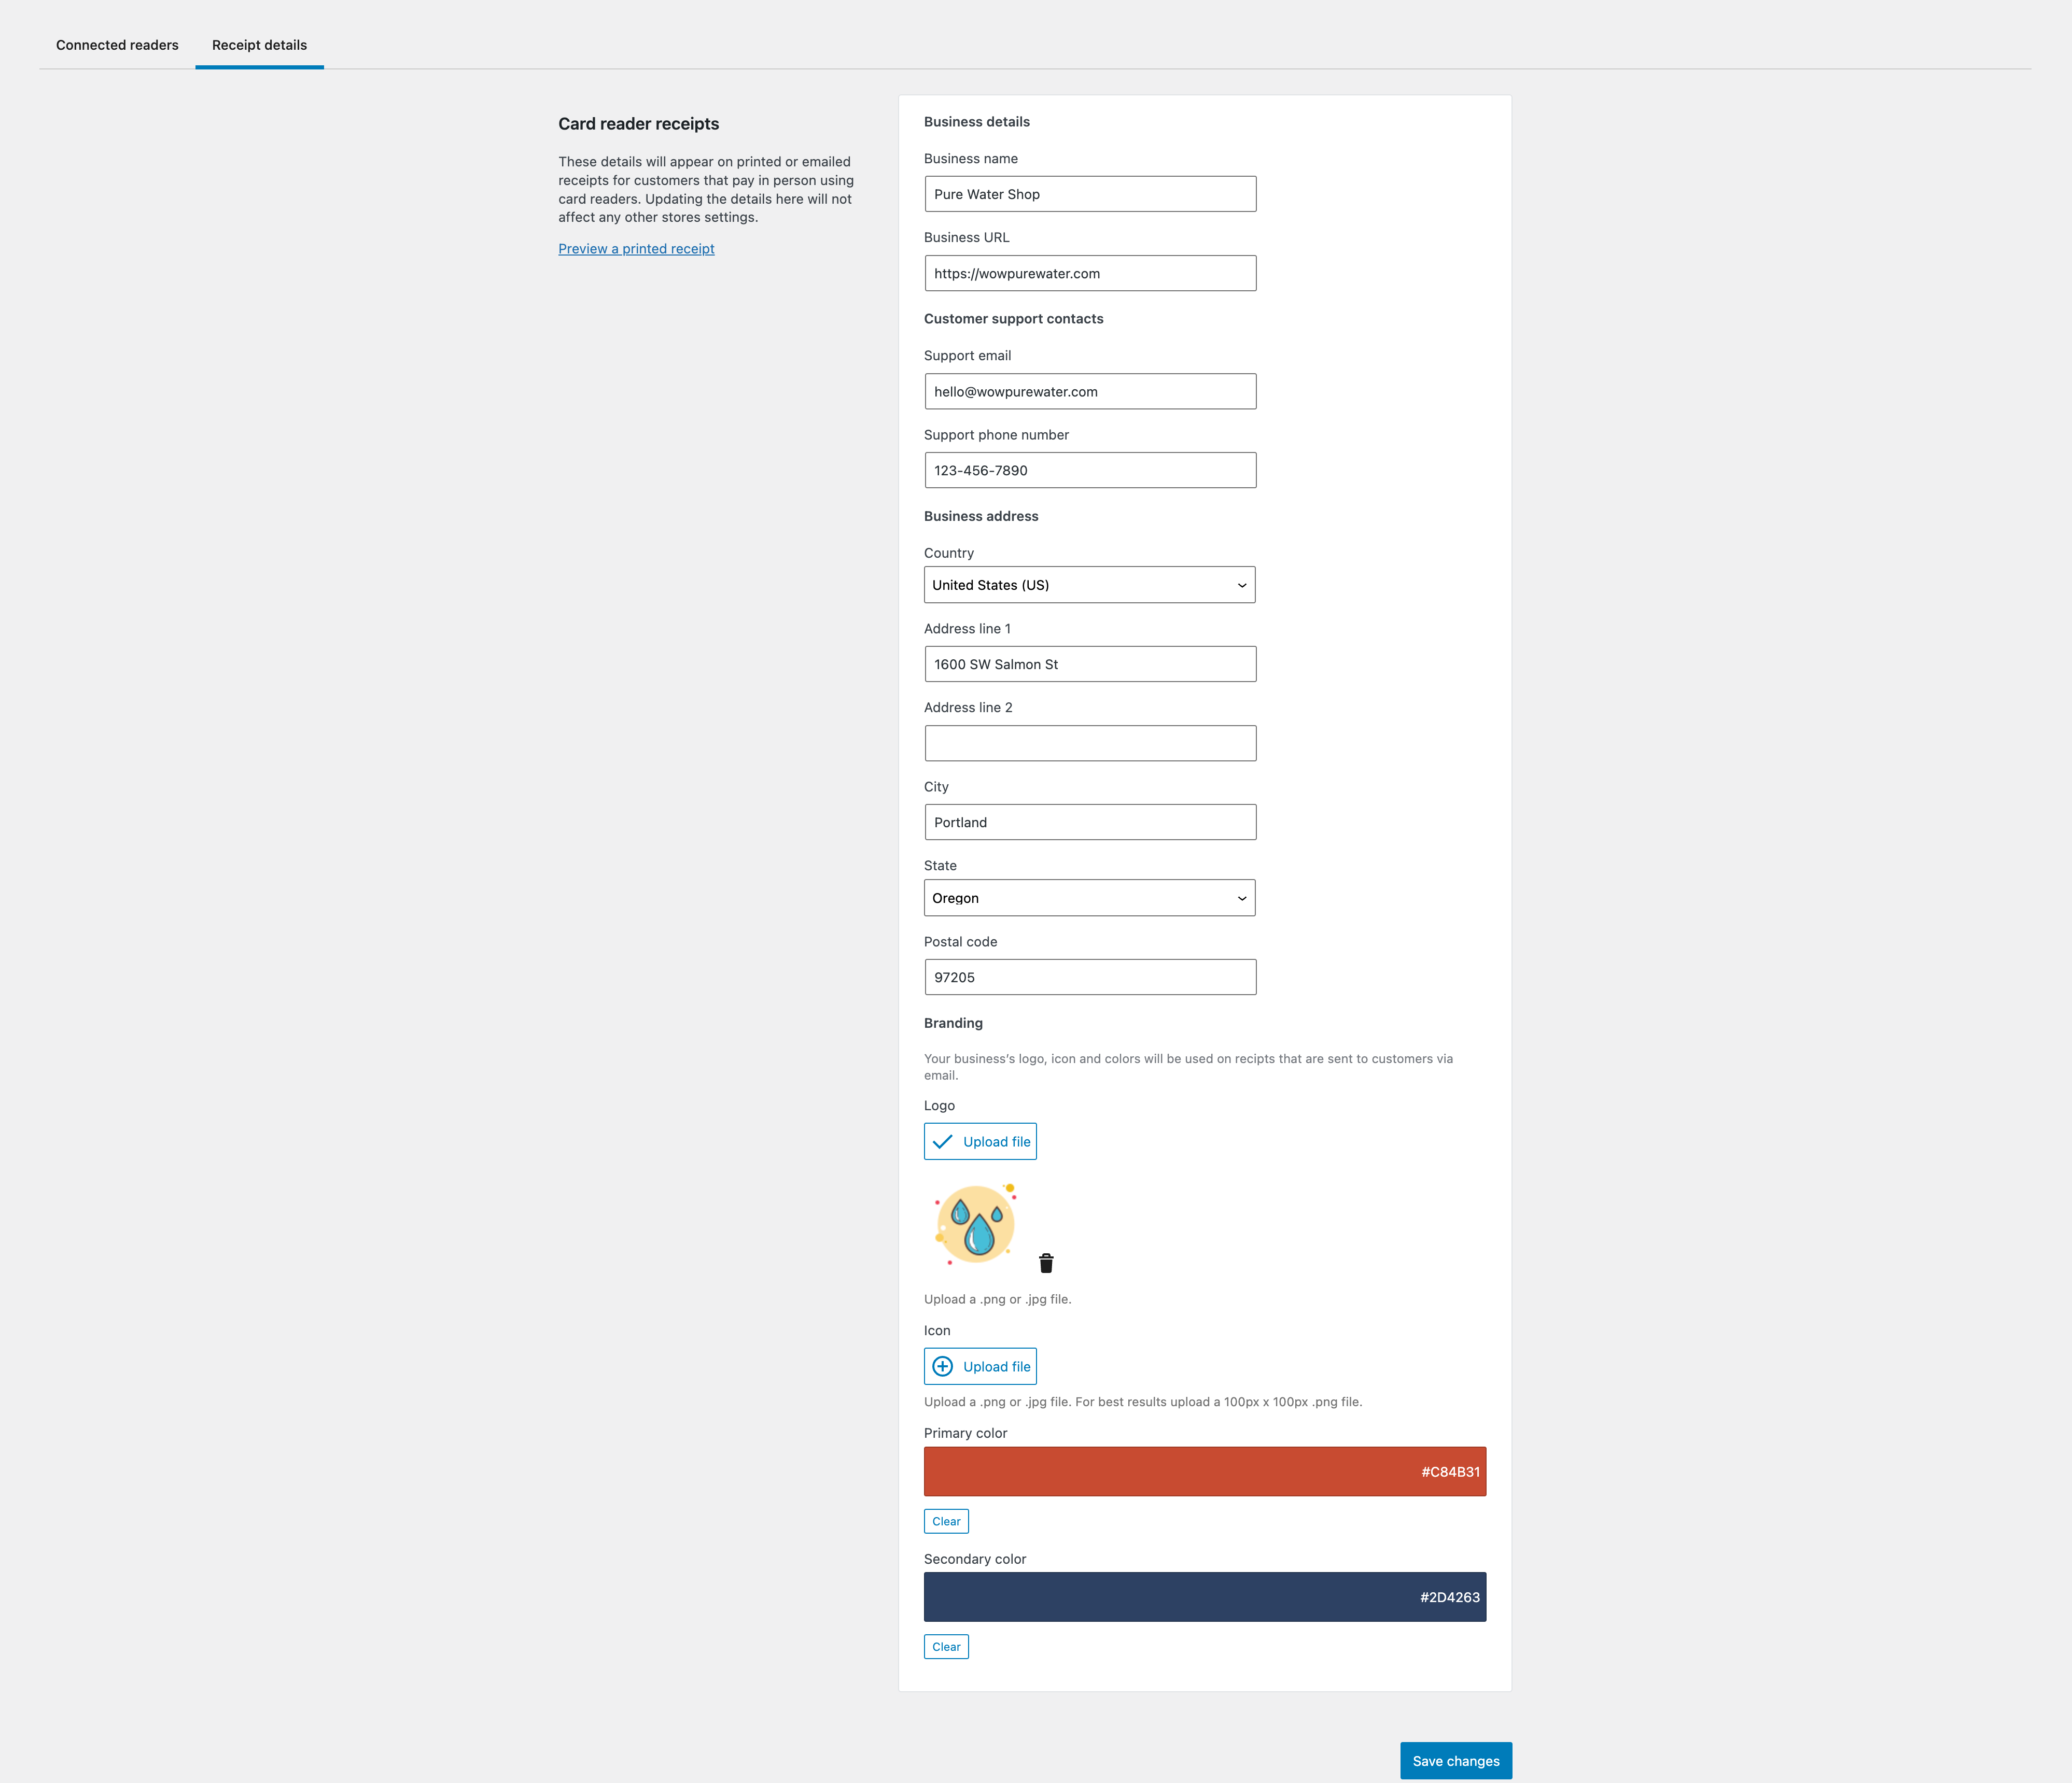Image resolution: width=2072 pixels, height=1783 pixels.
Task: Focus the Business name field
Action: pos(1090,194)
